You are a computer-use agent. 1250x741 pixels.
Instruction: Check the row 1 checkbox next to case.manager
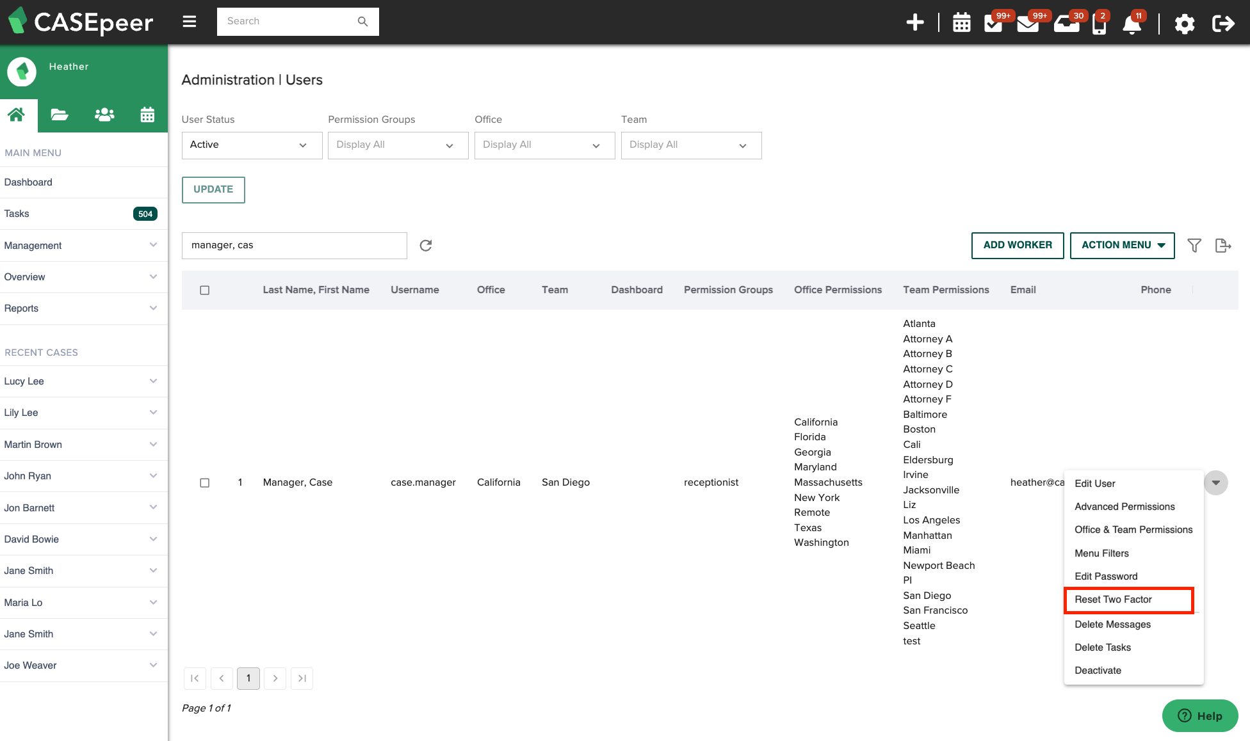tap(205, 482)
